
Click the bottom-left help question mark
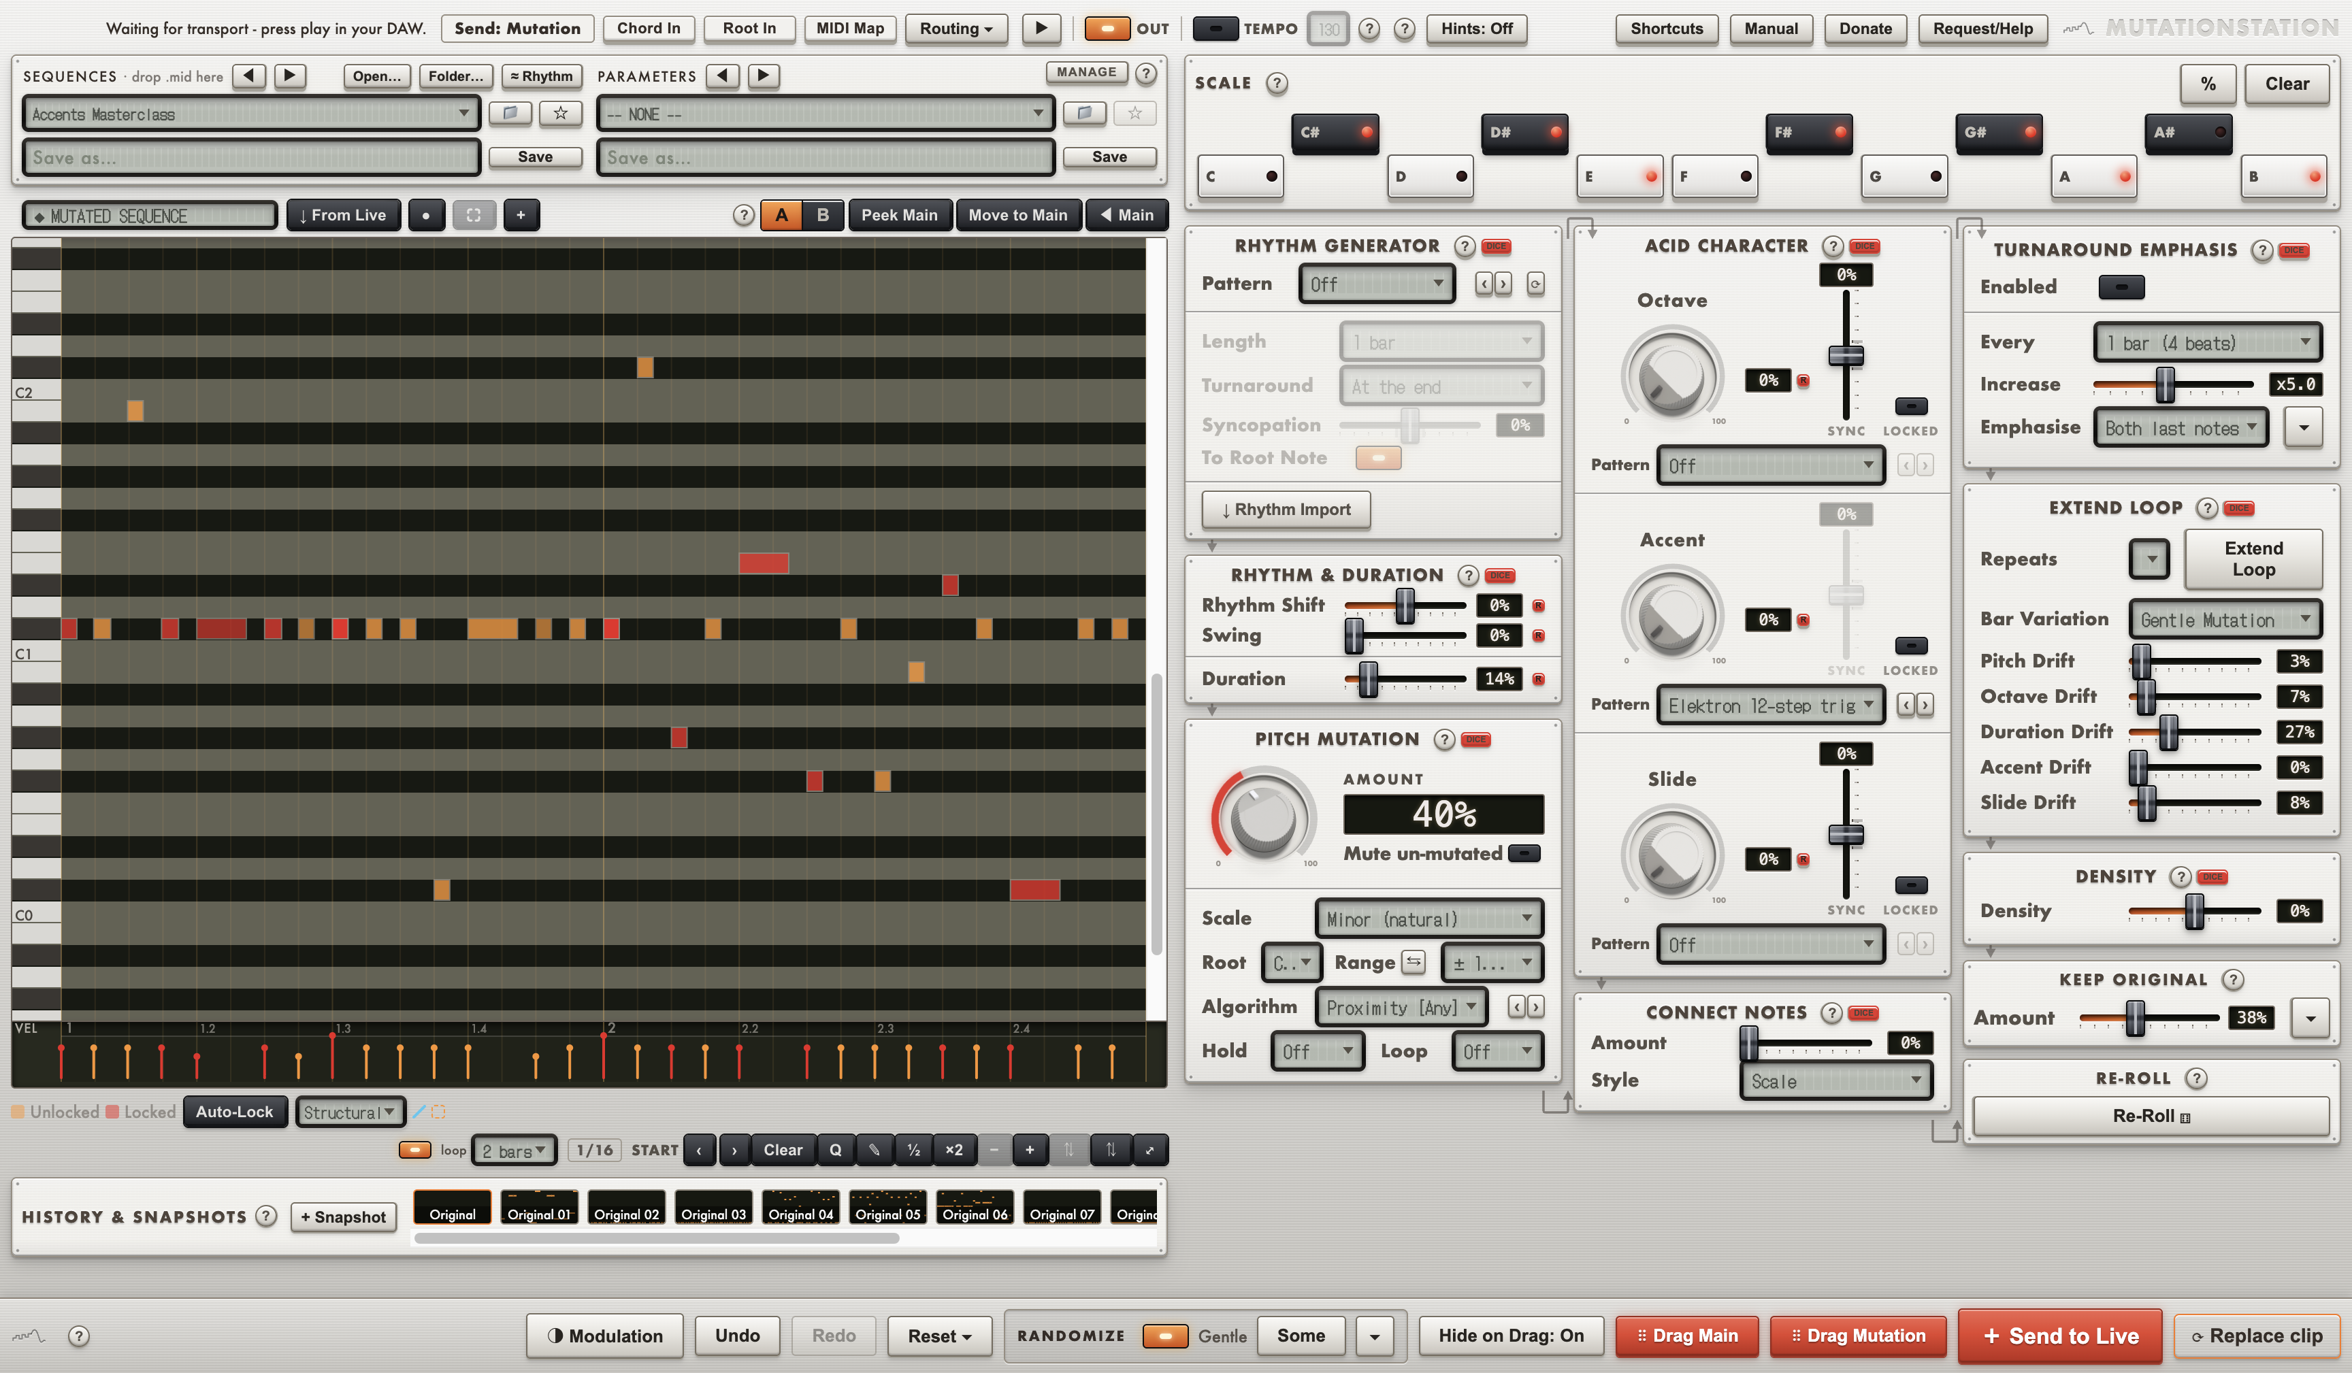pyautogui.click(x=80, y=1336)
